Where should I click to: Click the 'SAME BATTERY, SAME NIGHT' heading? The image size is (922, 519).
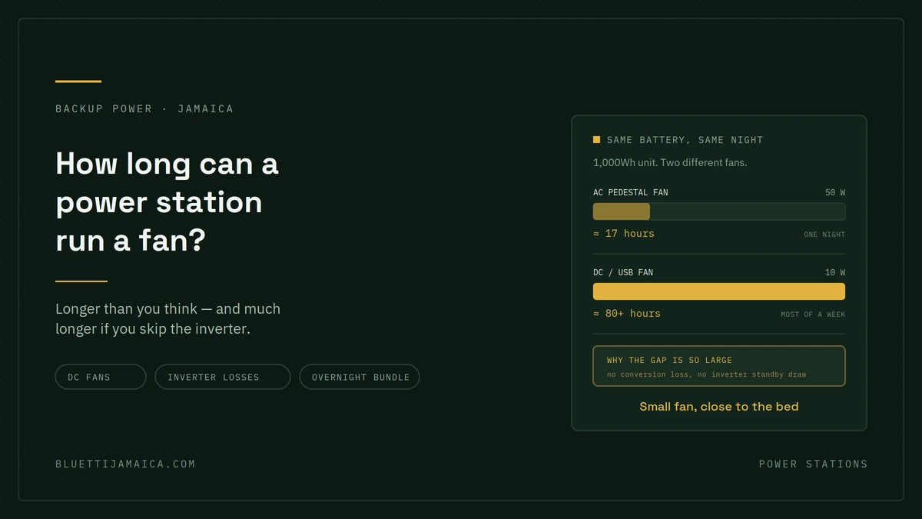click(x=685, y=140)
